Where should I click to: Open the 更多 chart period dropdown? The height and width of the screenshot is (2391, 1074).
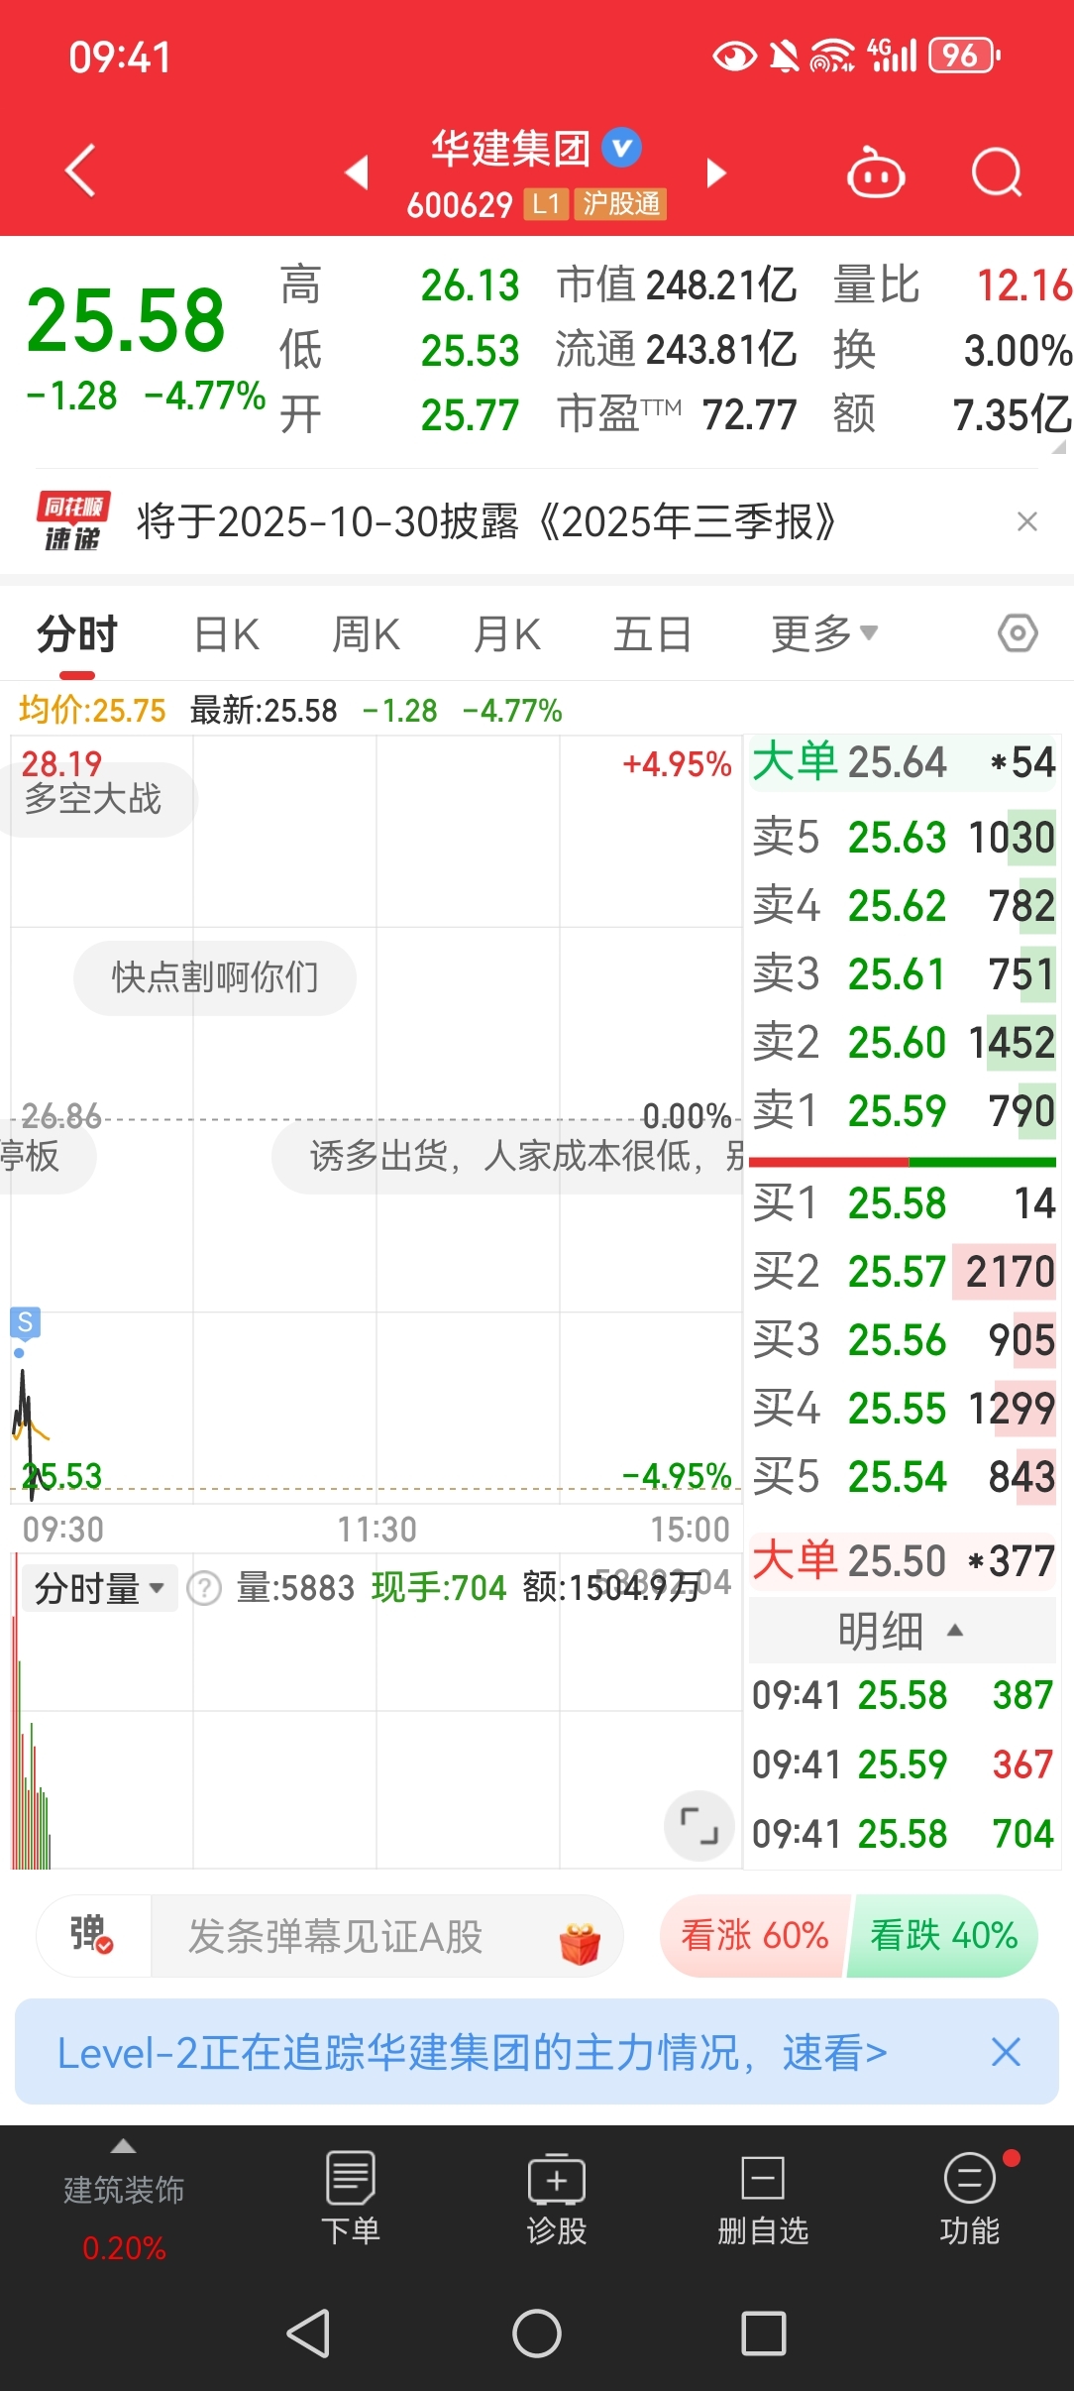coord(824,632)
